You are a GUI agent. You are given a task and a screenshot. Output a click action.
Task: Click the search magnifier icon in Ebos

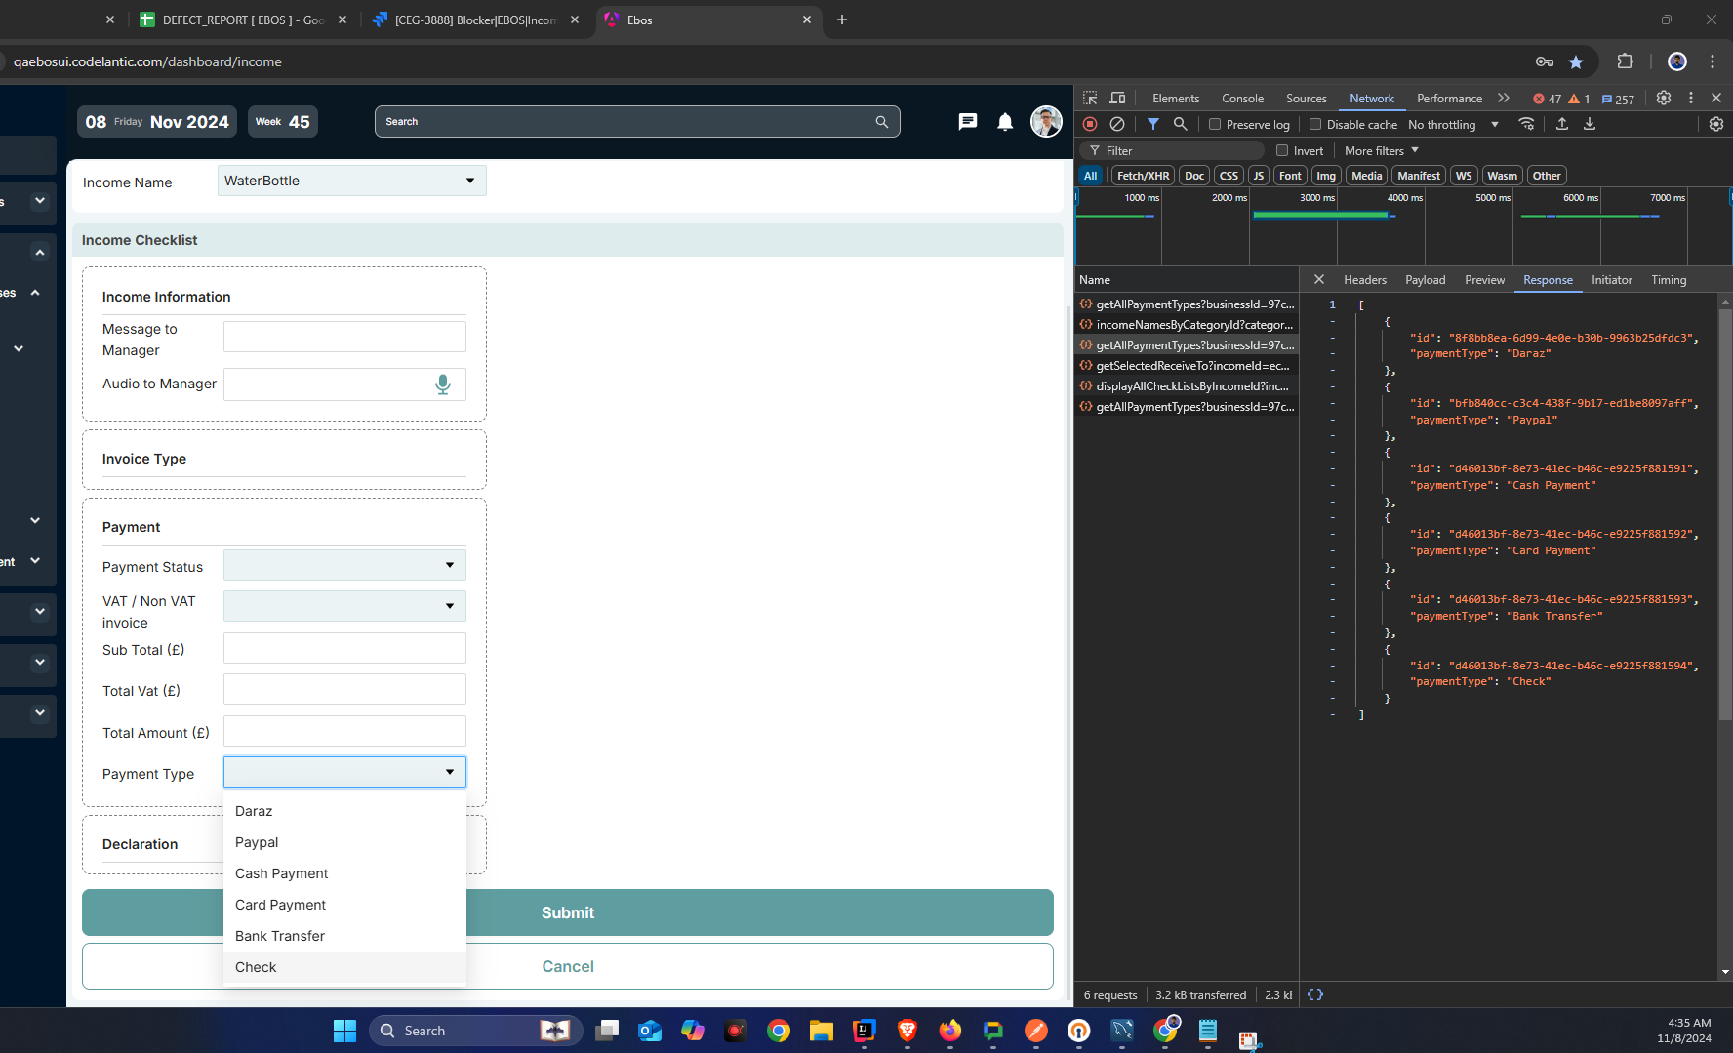(x=882, y=122)
